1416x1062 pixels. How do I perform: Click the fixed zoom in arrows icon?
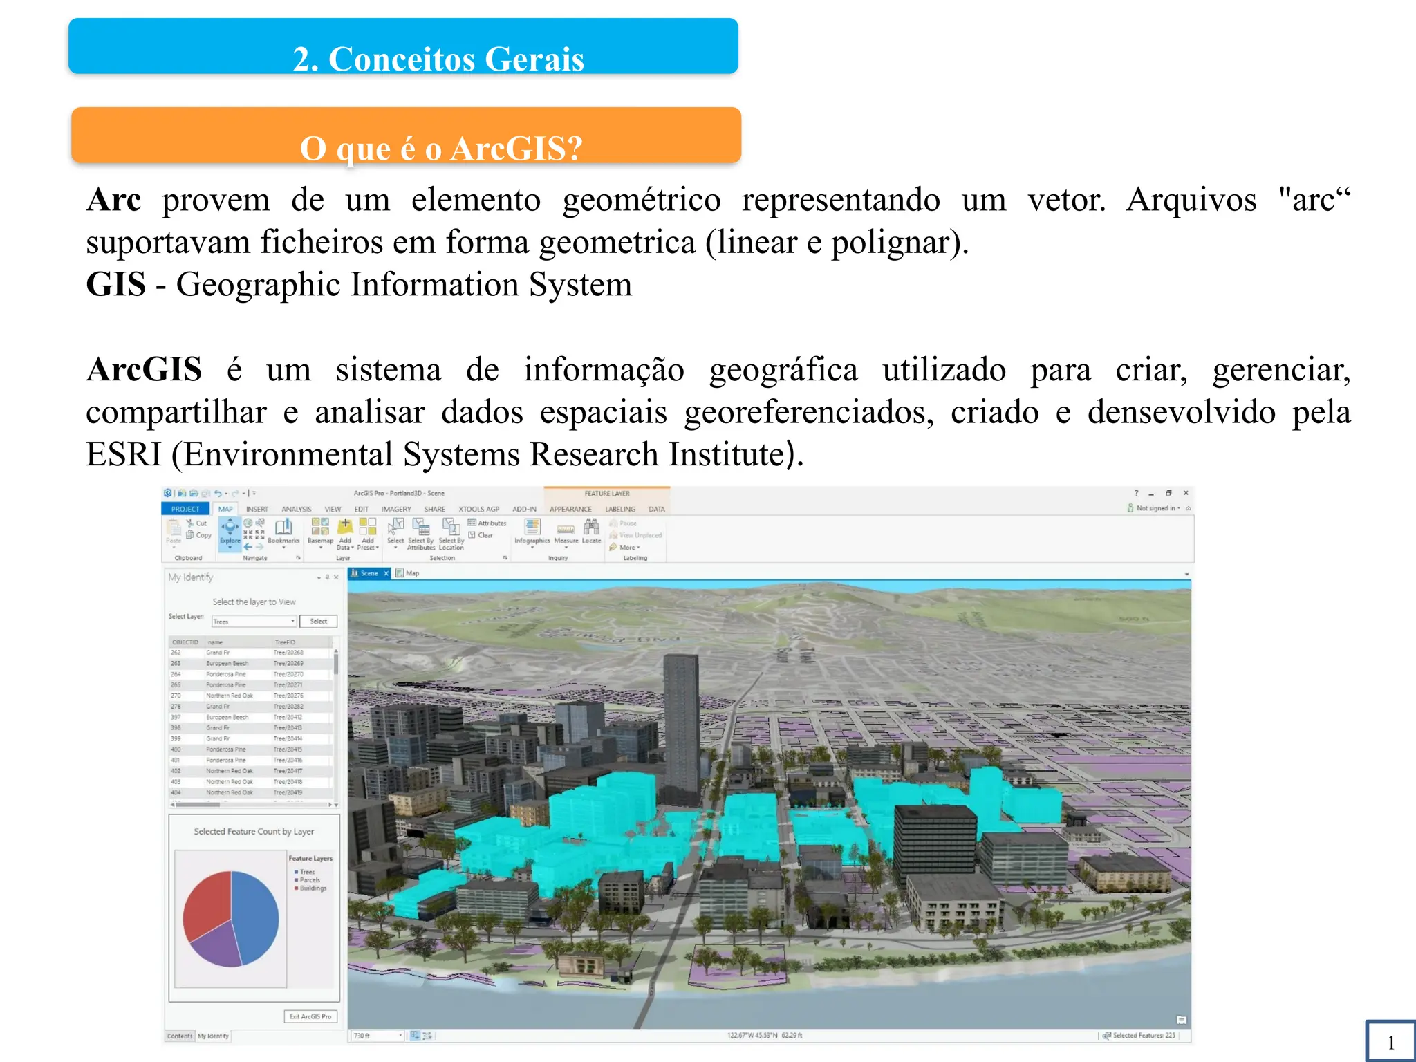(x=248, y=535)
